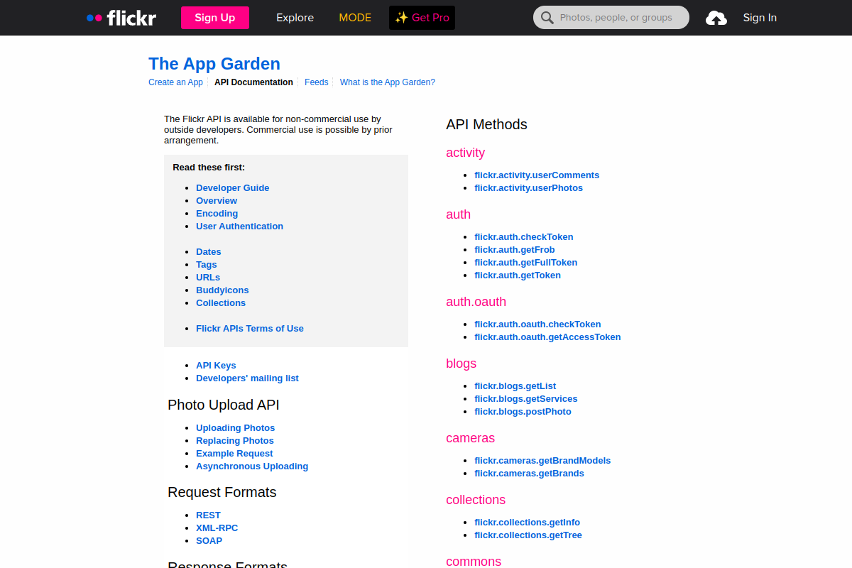The width and height of the screenshot is (852, 568).
Task: Click the auth.oauth section heading
Action: [476, 302]
